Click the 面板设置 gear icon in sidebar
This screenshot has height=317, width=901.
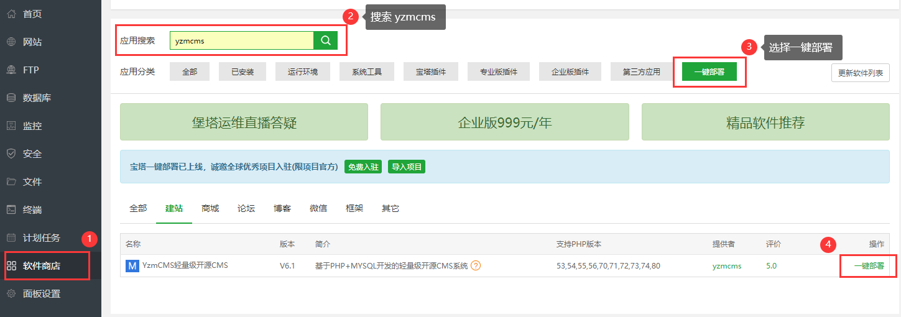(x=11, y=293)
